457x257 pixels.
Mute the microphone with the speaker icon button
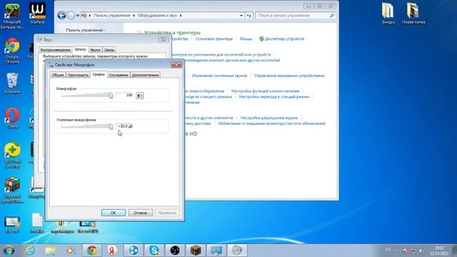pos(140,96)
